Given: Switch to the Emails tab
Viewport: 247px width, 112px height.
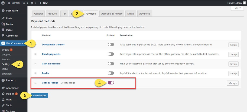Looking at the screenshot, I should (131, 14).
